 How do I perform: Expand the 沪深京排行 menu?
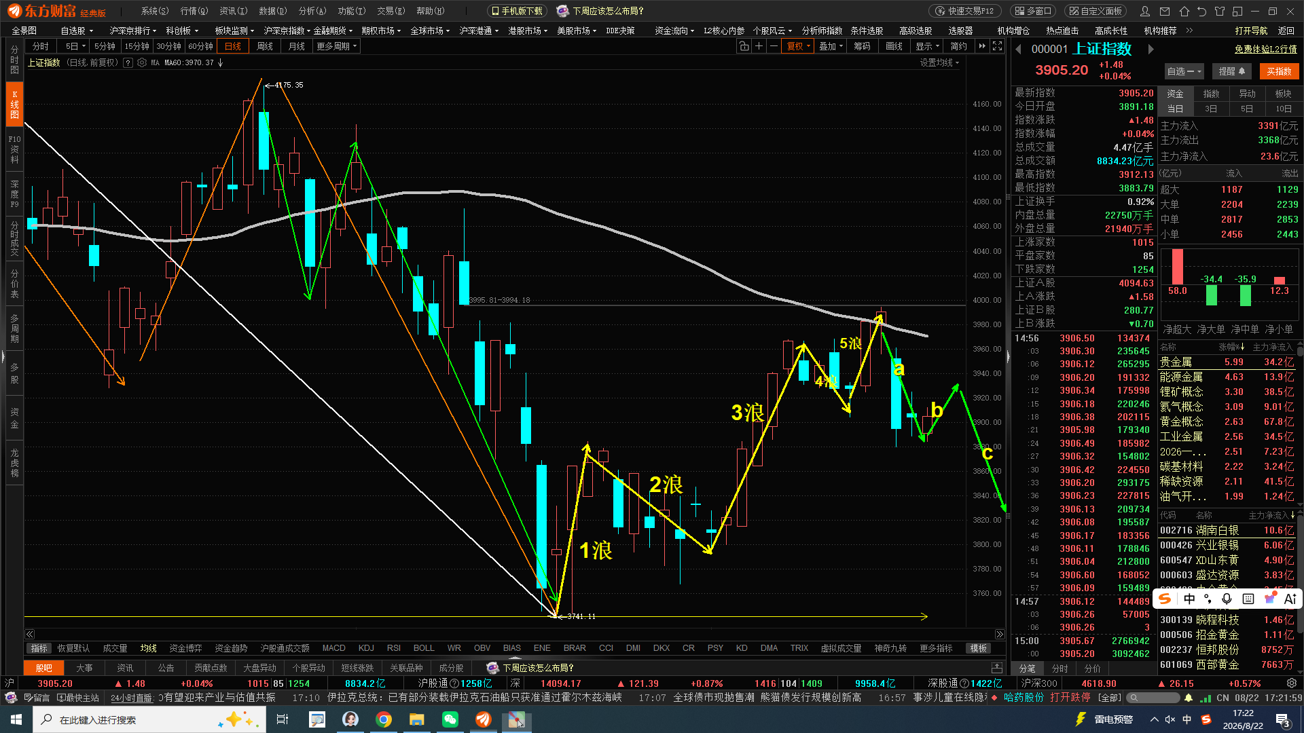[133, 31]
